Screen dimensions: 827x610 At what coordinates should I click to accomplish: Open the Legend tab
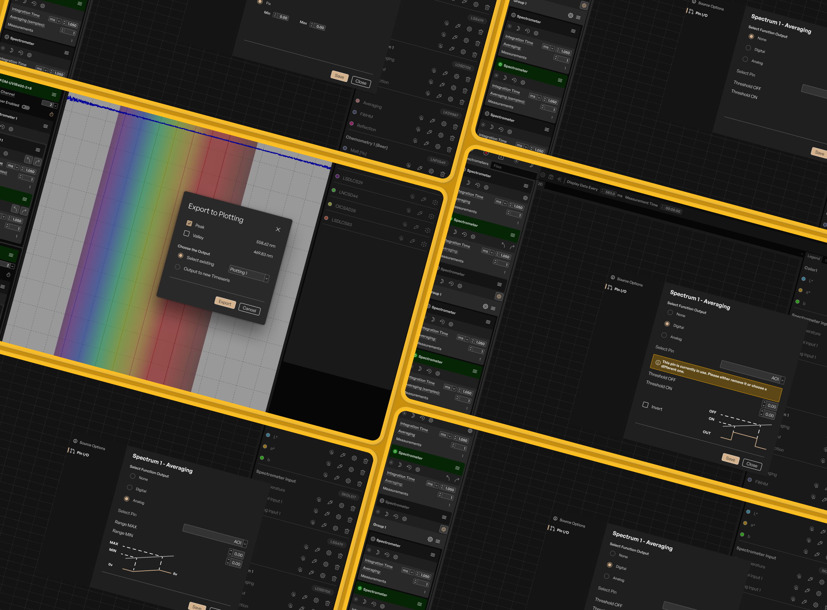click(x=813, y=257)
